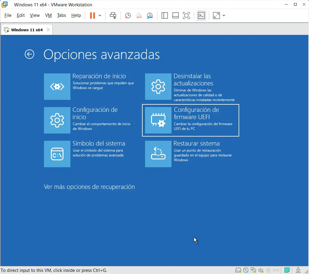The image size is (309, 274).
Task: Select Símbolo del sistema title text
Action: pyautogui.click(x=99, y=143)
